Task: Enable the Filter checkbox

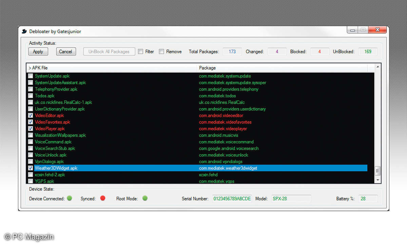Action: [140, 52]
